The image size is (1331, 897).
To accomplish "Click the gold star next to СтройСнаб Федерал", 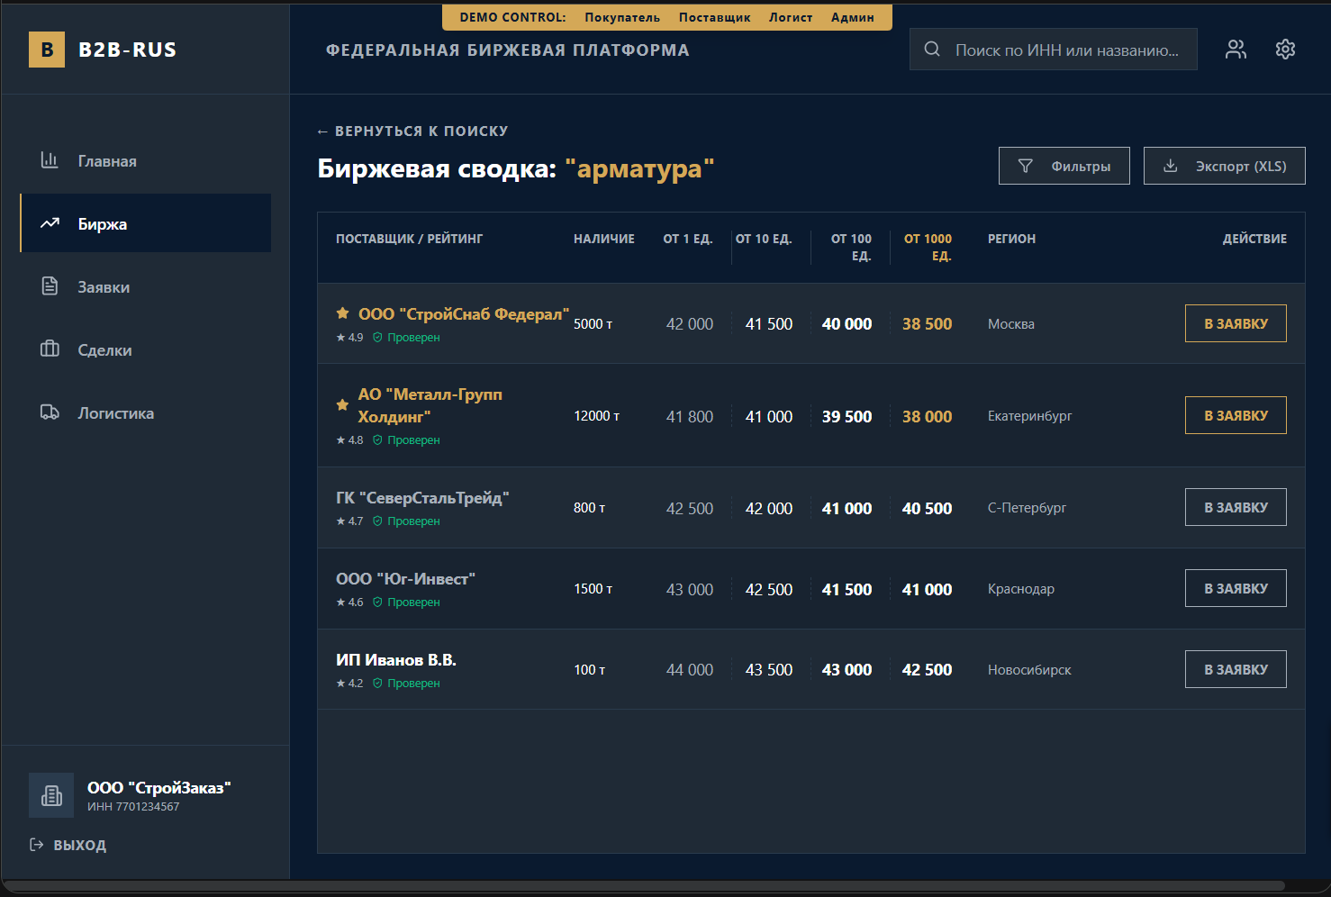I will (343, 313).
